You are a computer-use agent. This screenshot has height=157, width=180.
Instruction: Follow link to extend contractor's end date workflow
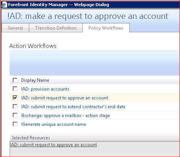click(73, 107)
